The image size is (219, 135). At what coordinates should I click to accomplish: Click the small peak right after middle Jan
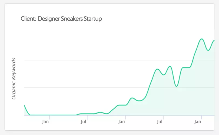[x=132, y=98]
